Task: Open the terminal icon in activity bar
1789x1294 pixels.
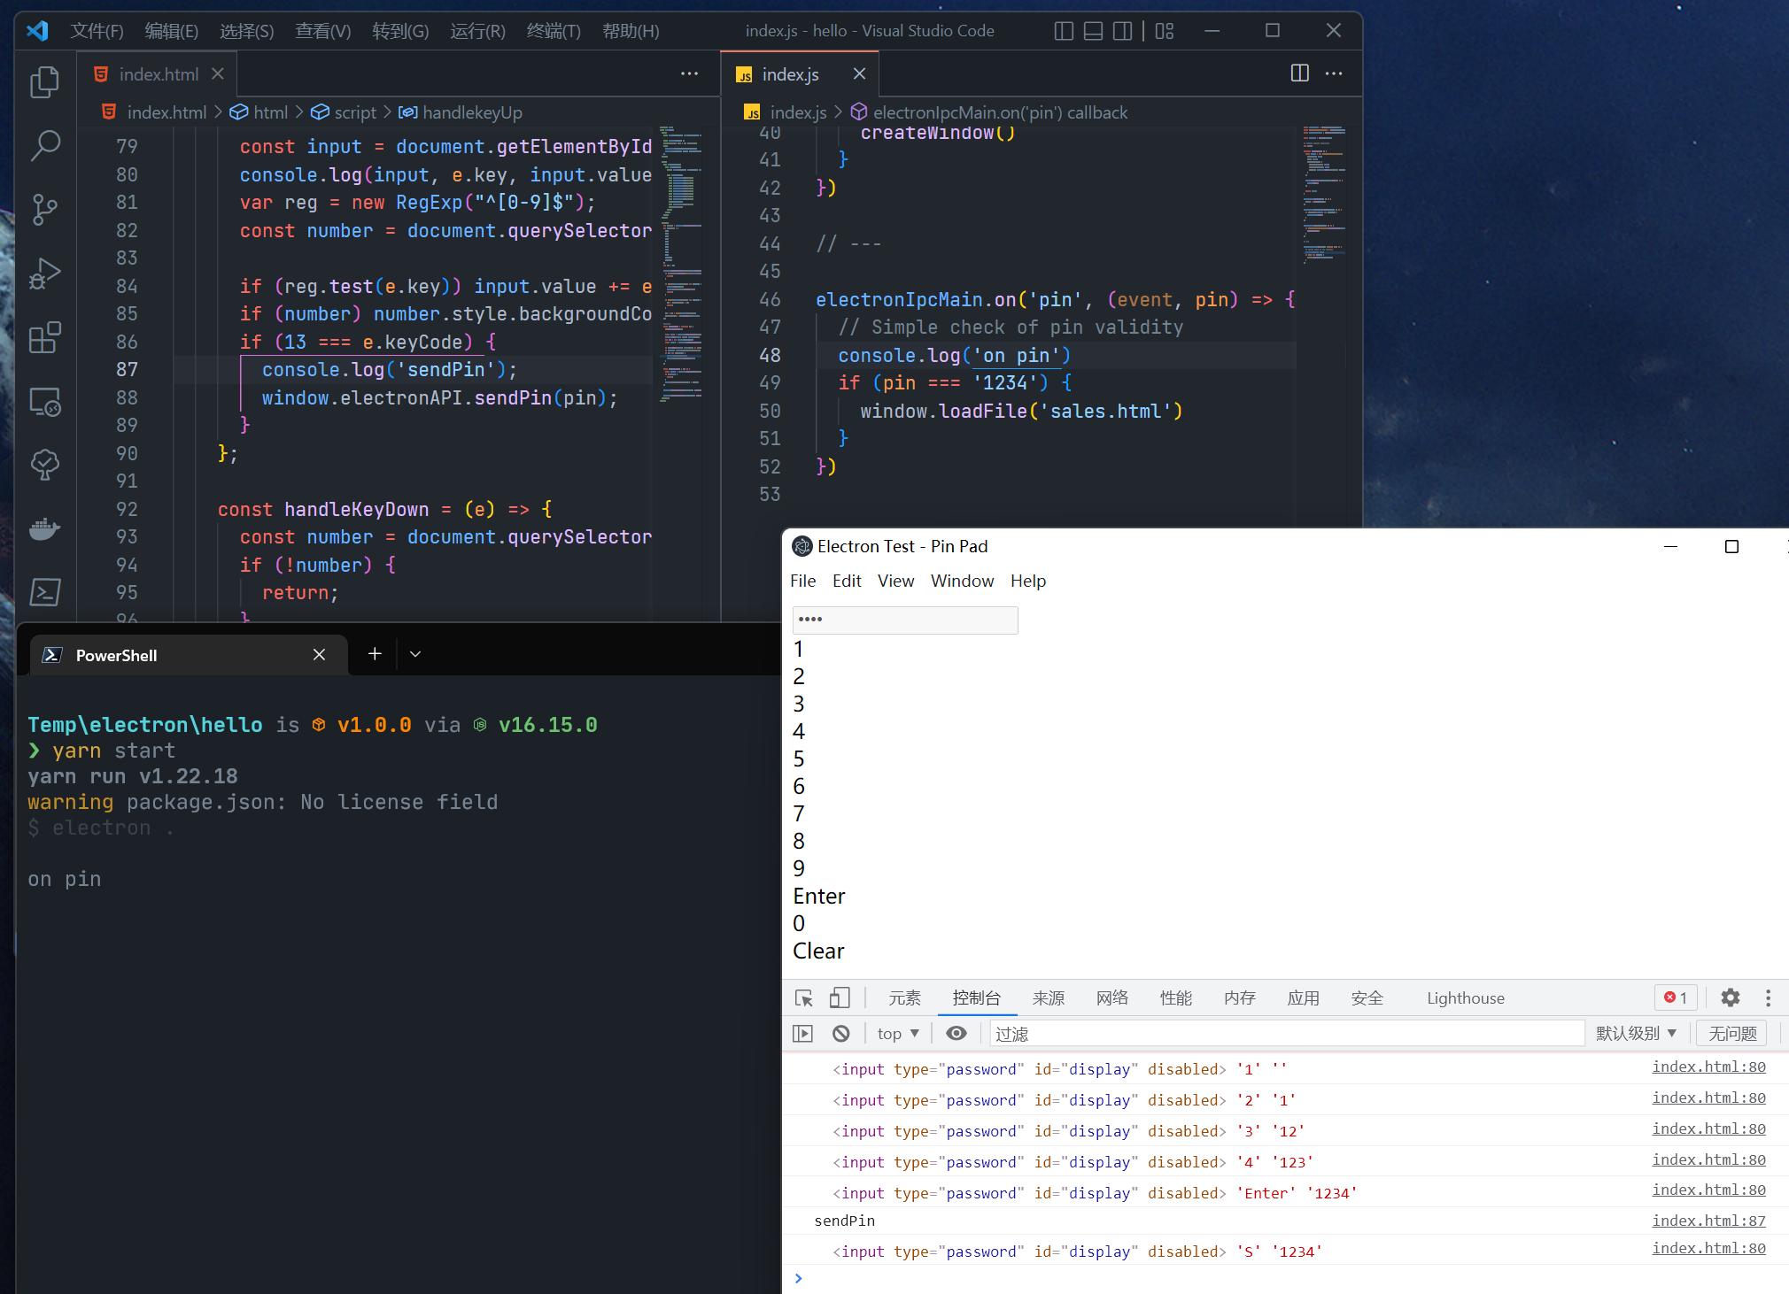Action: pos(44,591)
